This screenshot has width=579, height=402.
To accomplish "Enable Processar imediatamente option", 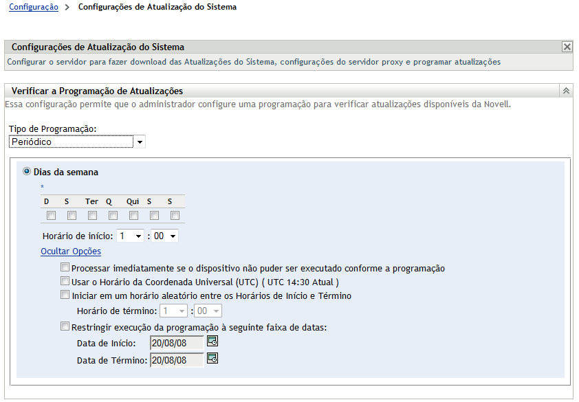I will pyautogui.click(x=65, y=267).
